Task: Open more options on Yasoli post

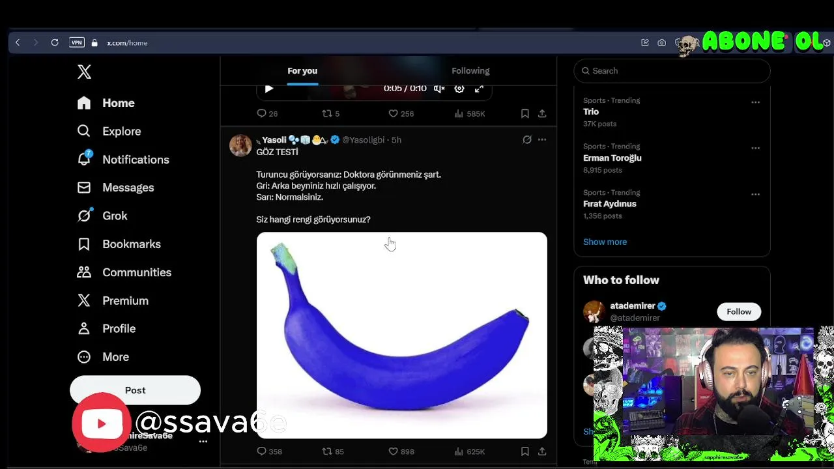Action: (542, 139)
